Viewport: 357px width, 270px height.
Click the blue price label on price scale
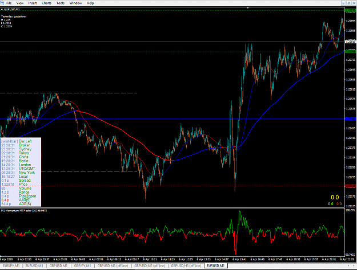[351, 118]
